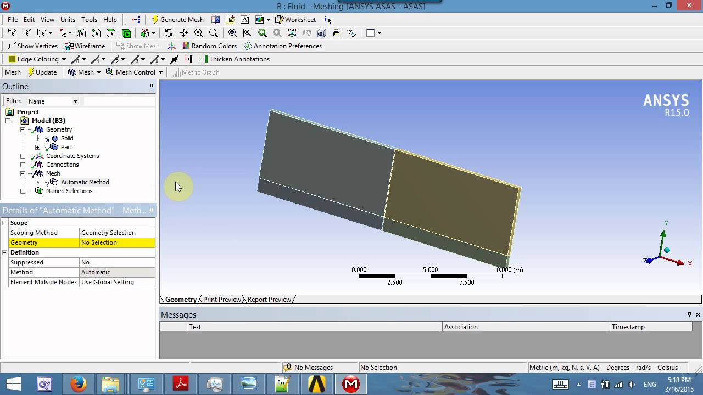Expand the Coordinate Systems node
This screenshot has height=395, width=703.
23,156
